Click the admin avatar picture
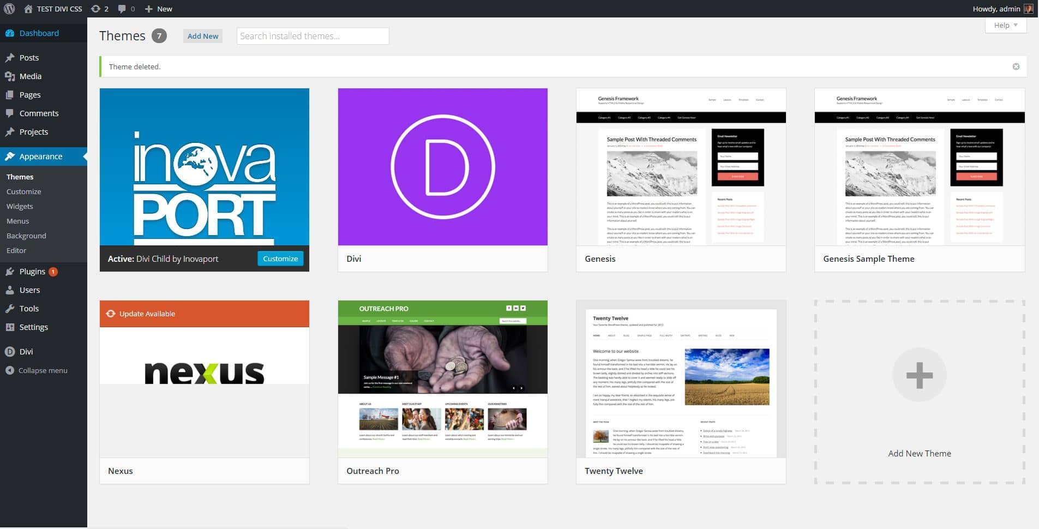Screen dimensions: 1039x529 1029,9
